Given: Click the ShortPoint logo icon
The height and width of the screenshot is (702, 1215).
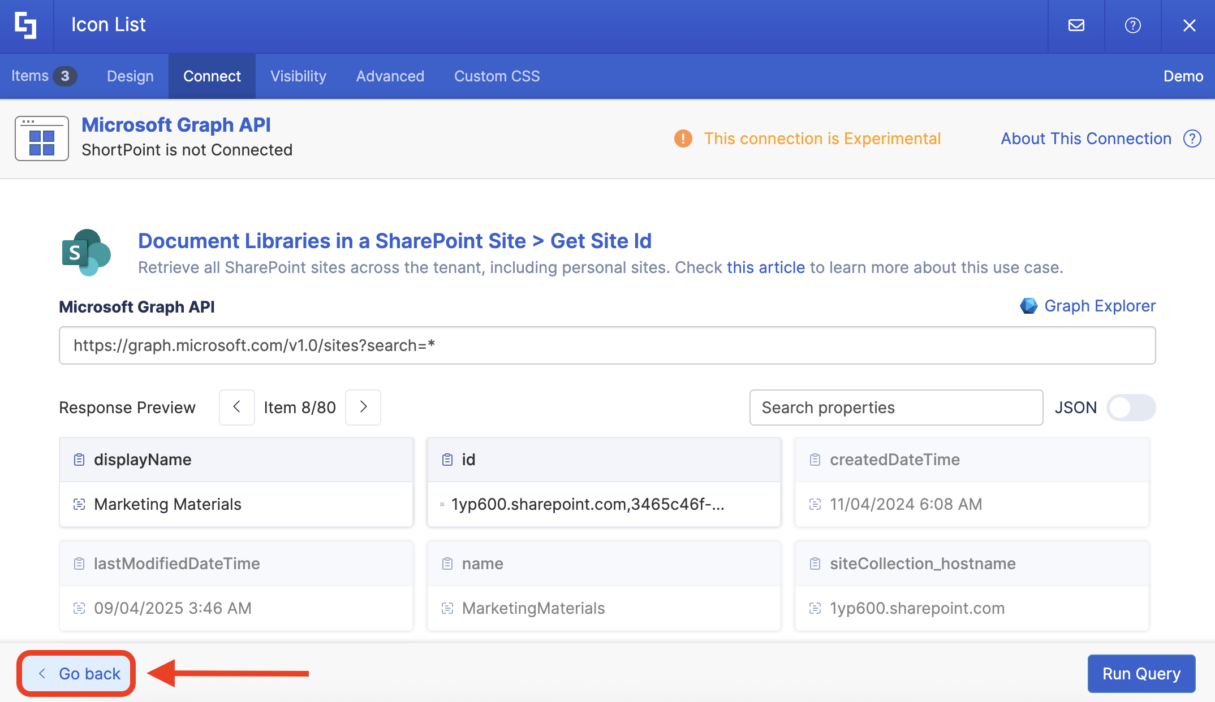Looking at the screenshot, I should point(26,25).
